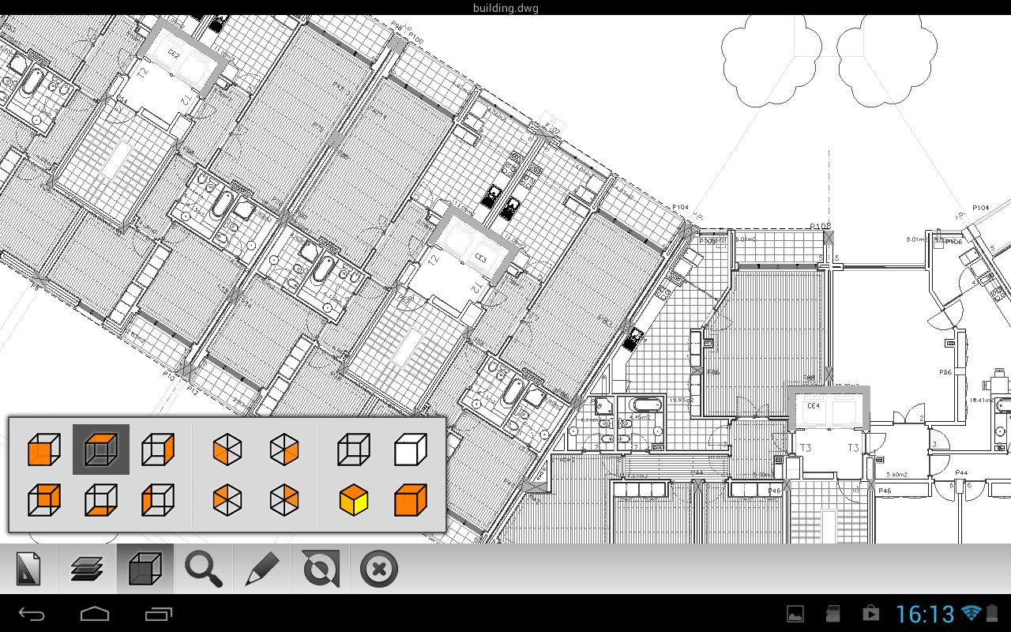Select the pencil draw tool
1011x632 pixels.
[262, 569]
